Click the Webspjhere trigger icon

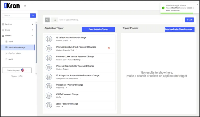pos(49,86)
